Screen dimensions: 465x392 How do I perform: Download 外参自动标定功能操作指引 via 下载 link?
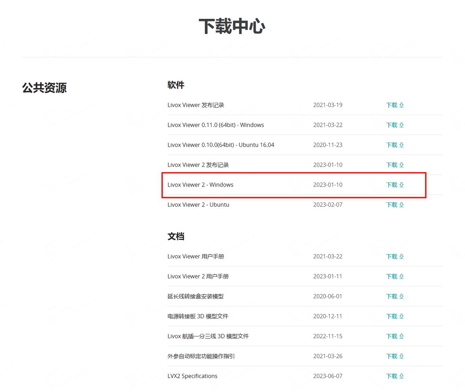[395, 356]
